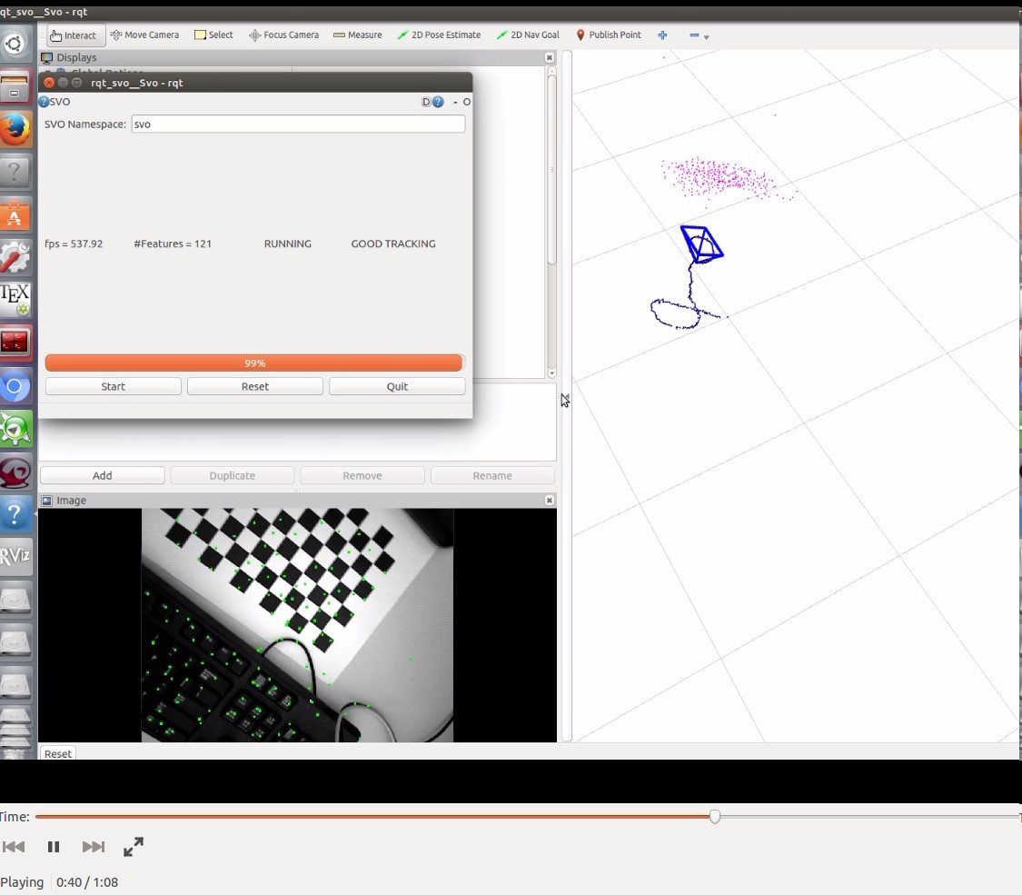Close the Image panel
Viewport: 1022px width, 895px height.
[550, 500]
